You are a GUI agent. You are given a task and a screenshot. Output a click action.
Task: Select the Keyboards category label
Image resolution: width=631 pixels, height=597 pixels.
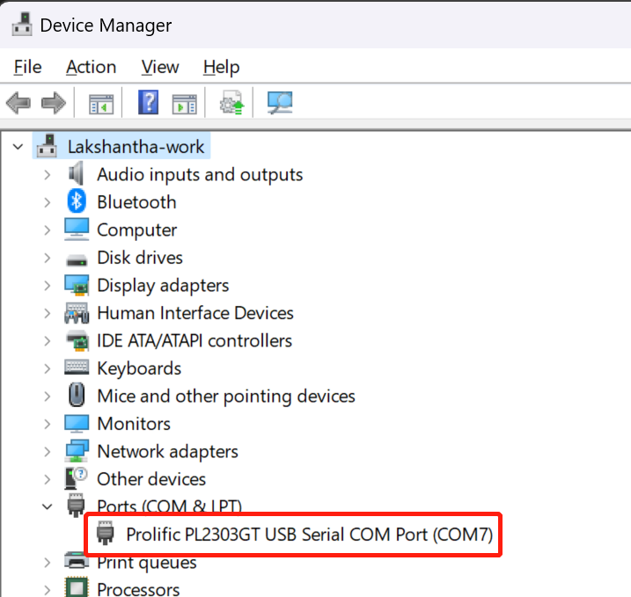pyautogui.click(x=139, y=368)
